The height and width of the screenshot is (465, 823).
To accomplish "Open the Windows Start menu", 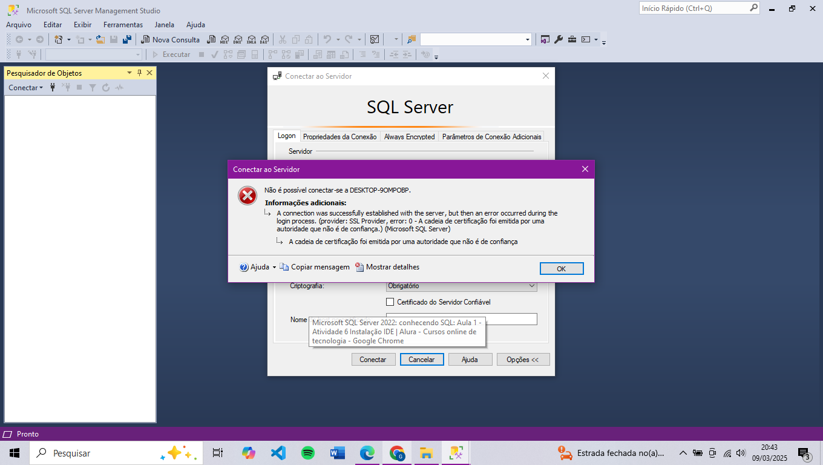I will [15, 453].
